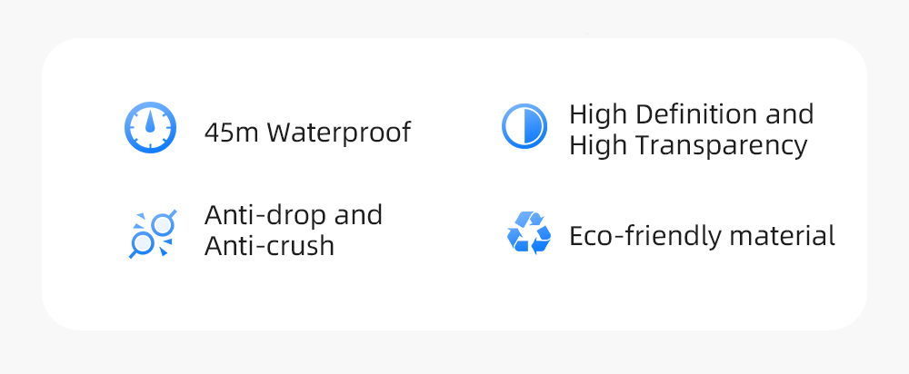This screenshot has height=374, width=909.
Task: Select the "Eco-friendly material" feature text
Action: (x=702, y=237)
